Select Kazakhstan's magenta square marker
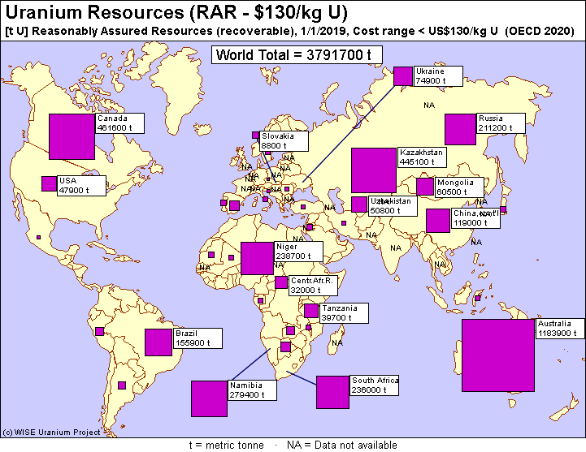586x452 pixels. pyautogui.click(x=374, y=170)
